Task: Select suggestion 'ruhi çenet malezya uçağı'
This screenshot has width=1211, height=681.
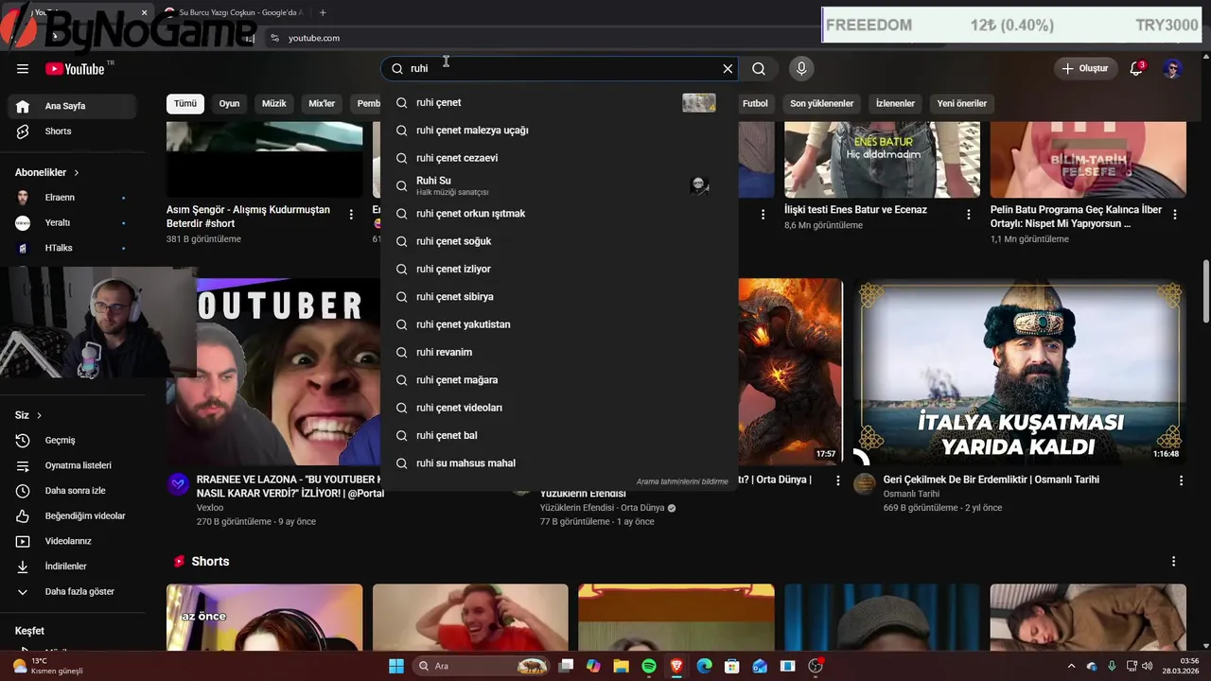Action: (x=558, y=130)
